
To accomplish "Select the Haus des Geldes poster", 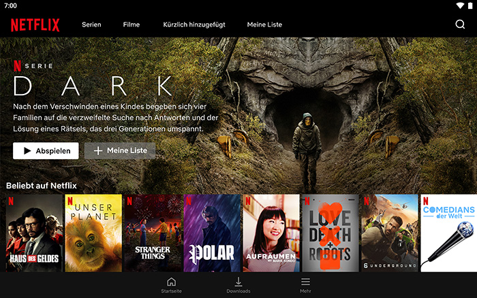I will (34, 233).
